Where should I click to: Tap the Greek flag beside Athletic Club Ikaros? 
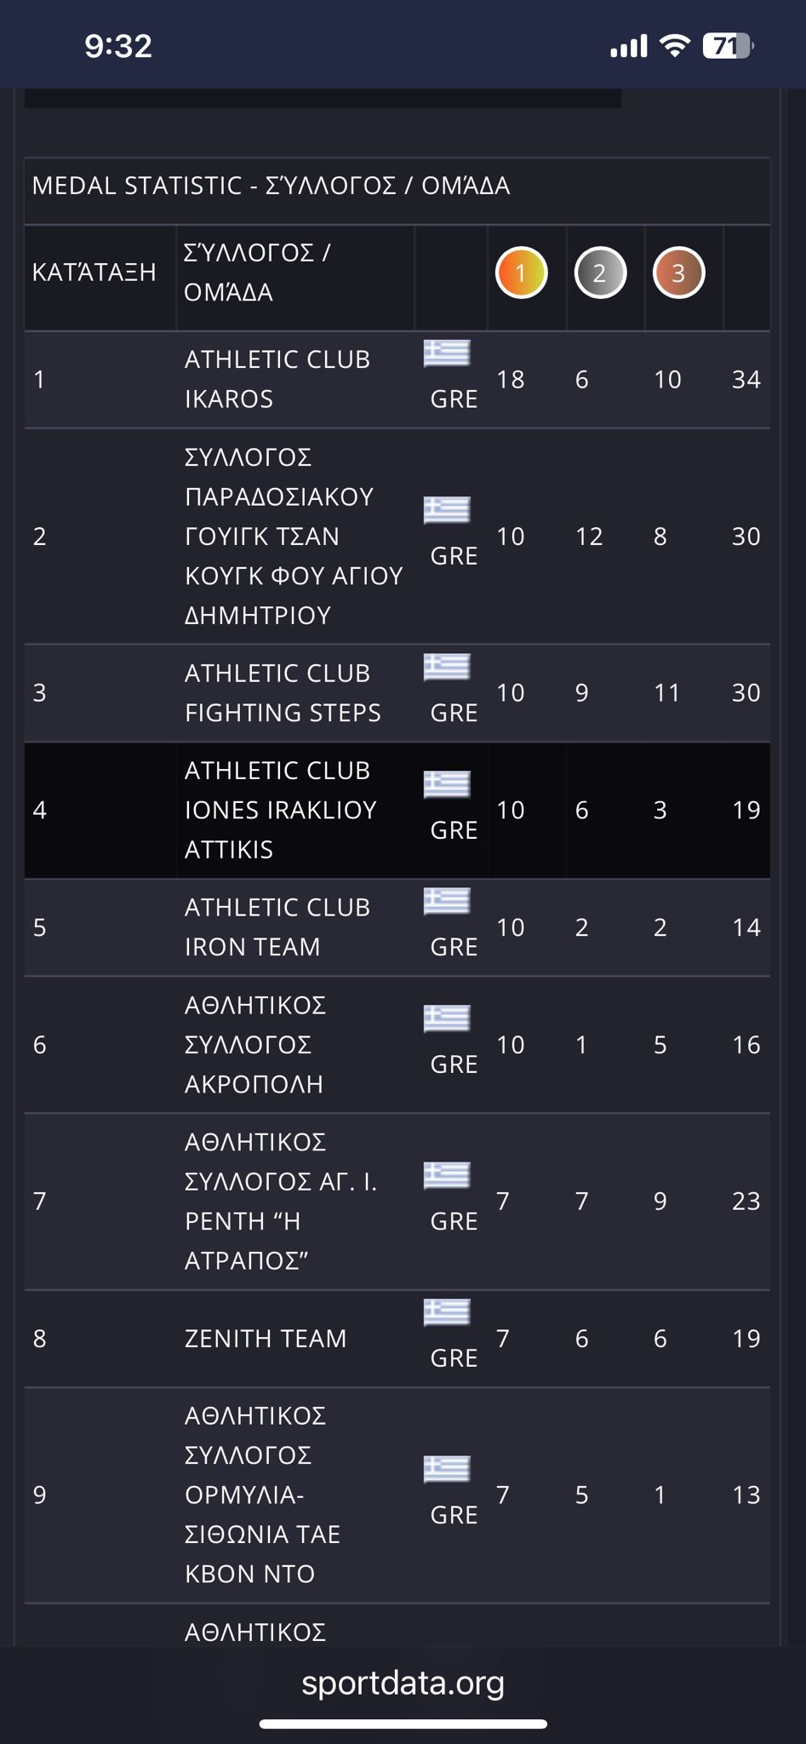[448, 353]
